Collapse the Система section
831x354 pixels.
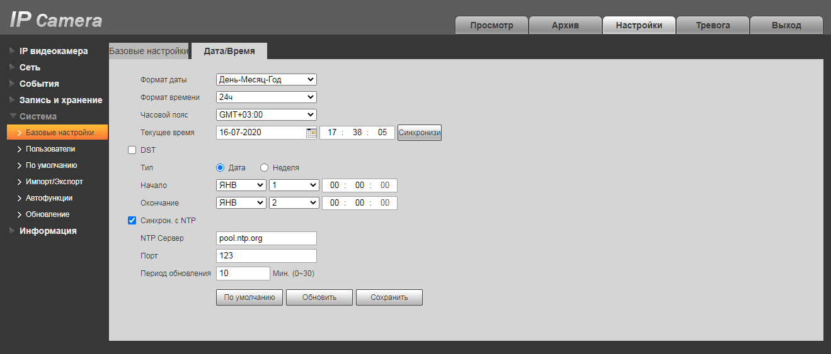click(x=38, y=116)
